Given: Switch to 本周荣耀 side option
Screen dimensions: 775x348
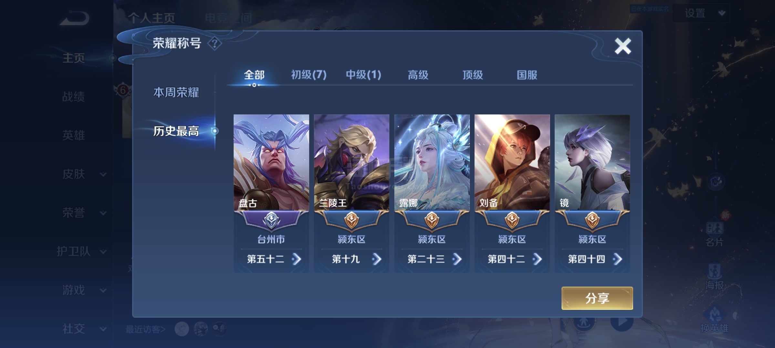Looking at the screenshot, I should [x=176, y=92].
